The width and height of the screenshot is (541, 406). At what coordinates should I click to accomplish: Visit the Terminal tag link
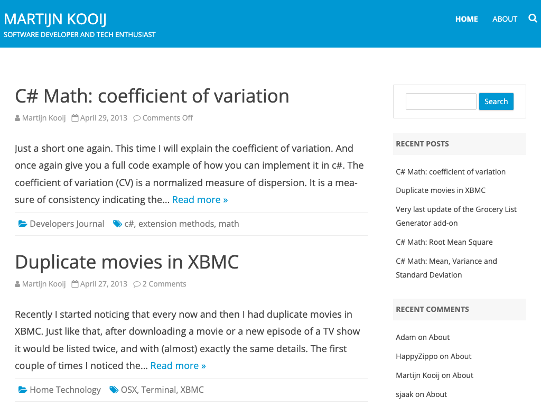click(158, 390)
